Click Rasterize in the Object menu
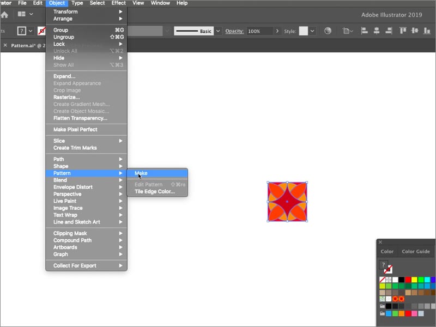 pos(66,98)
